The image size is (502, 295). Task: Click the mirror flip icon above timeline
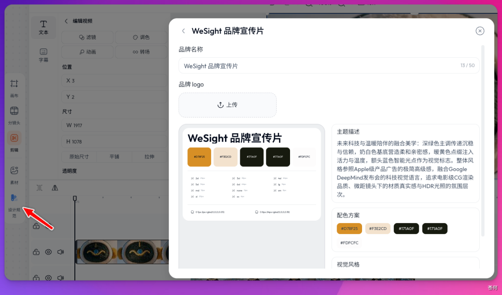(55, 188)
